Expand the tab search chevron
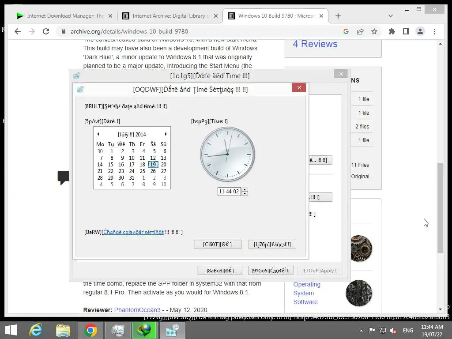452x339 pixels. 391,16
